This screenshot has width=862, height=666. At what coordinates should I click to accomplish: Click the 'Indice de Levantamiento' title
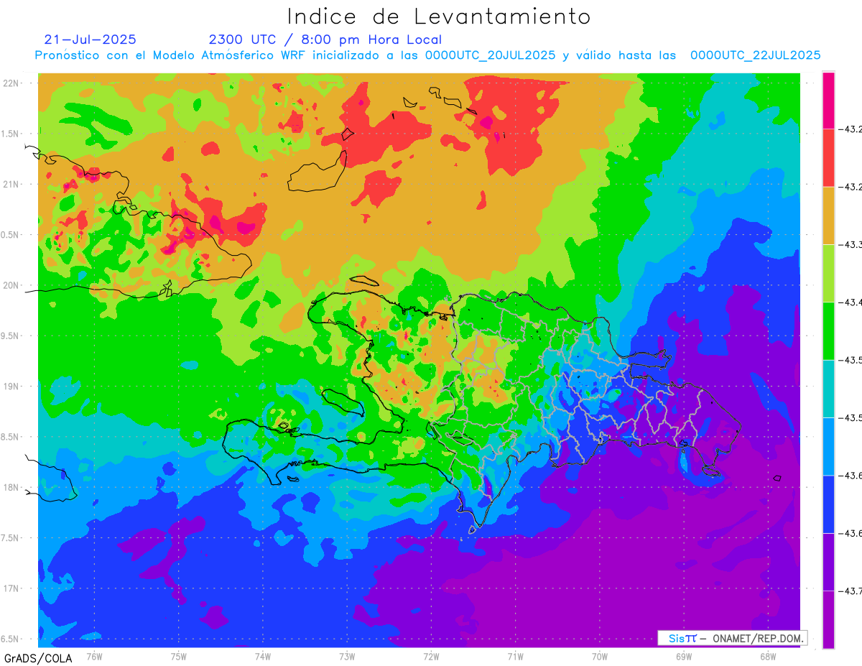(x=439, y=16)
